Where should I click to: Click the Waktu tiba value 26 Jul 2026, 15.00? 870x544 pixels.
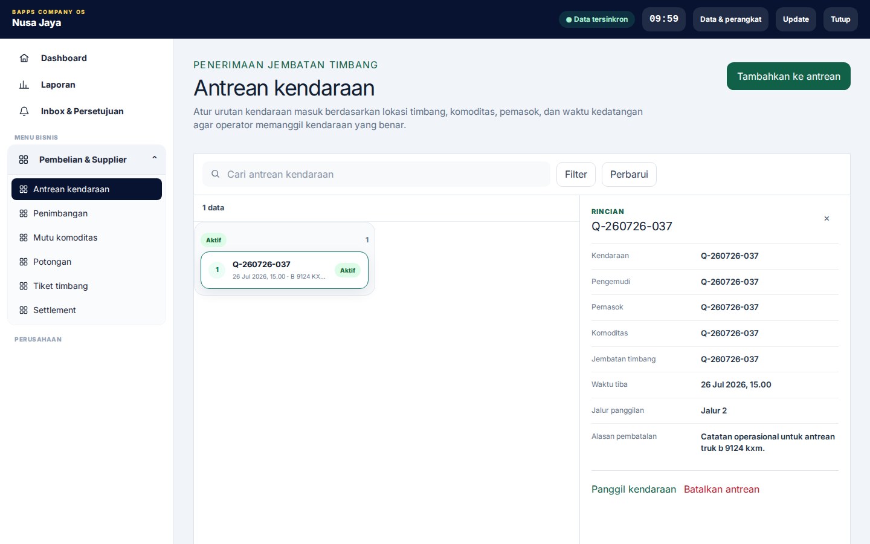coord(736,385)
